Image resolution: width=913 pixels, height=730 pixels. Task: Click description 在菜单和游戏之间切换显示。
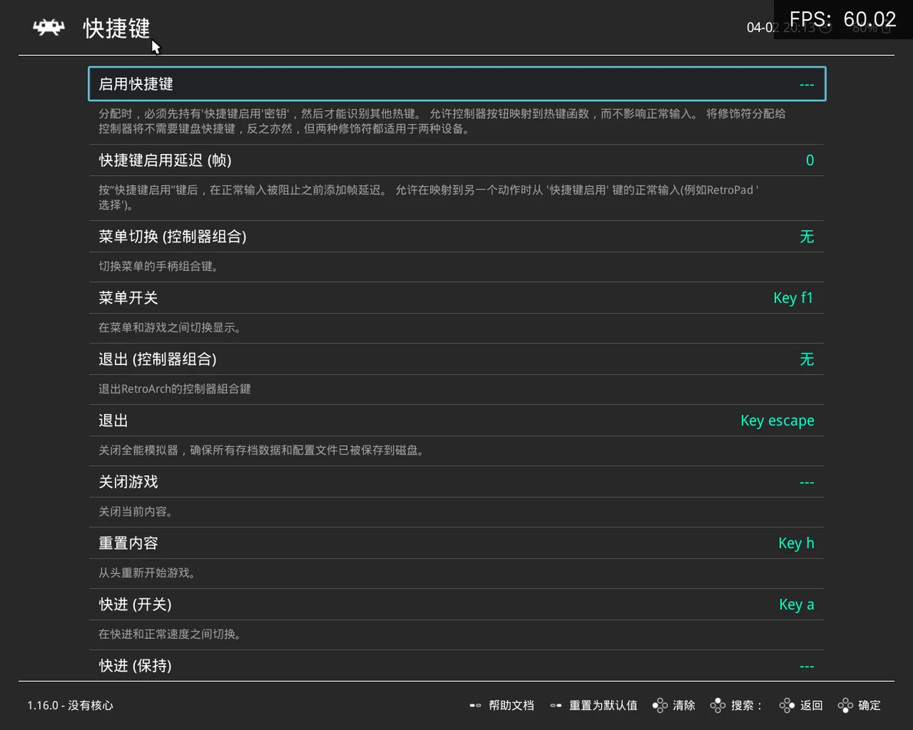click(169, 328)
